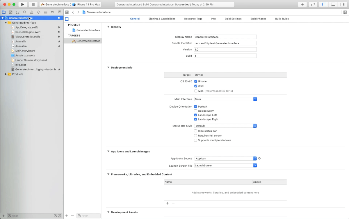Uncheck the iPad device checkbox
The width and height of the screenshot is (349, 219).
point(196,86)
